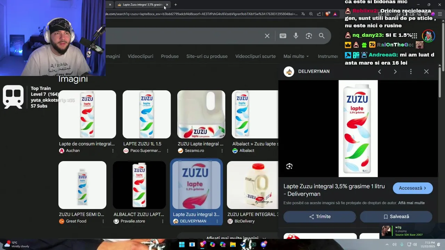Image resolution: width=445 pixels, height=250 pixels.
Task: Click the Trimite share button
Action: (x=319, y=216)
